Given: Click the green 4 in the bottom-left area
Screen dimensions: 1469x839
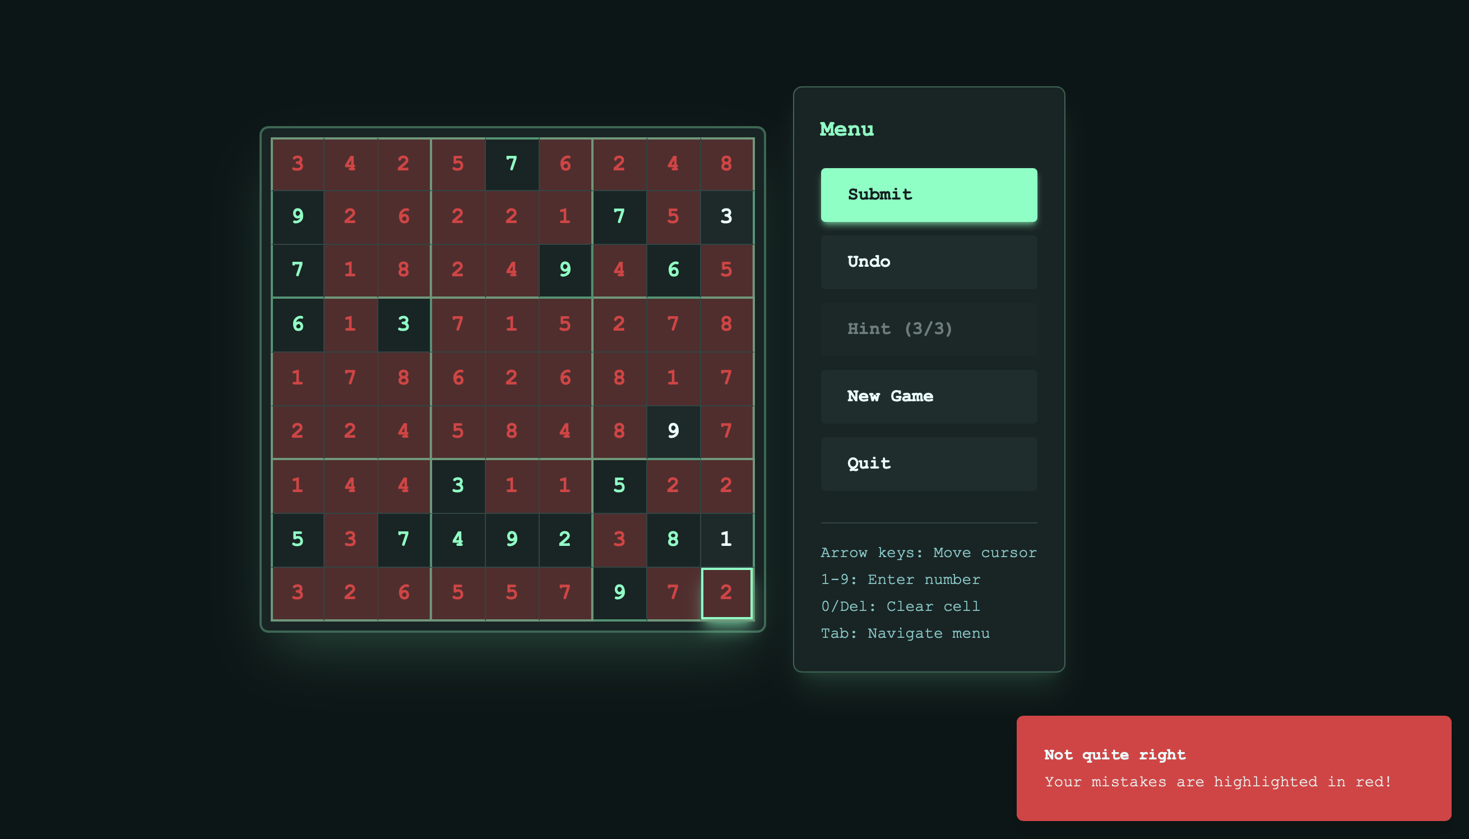Looking at the screenshot, I should coord(458,538).
